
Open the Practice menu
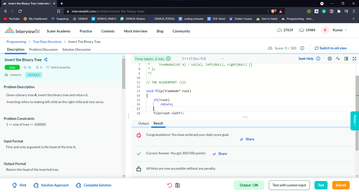point(86,31)
